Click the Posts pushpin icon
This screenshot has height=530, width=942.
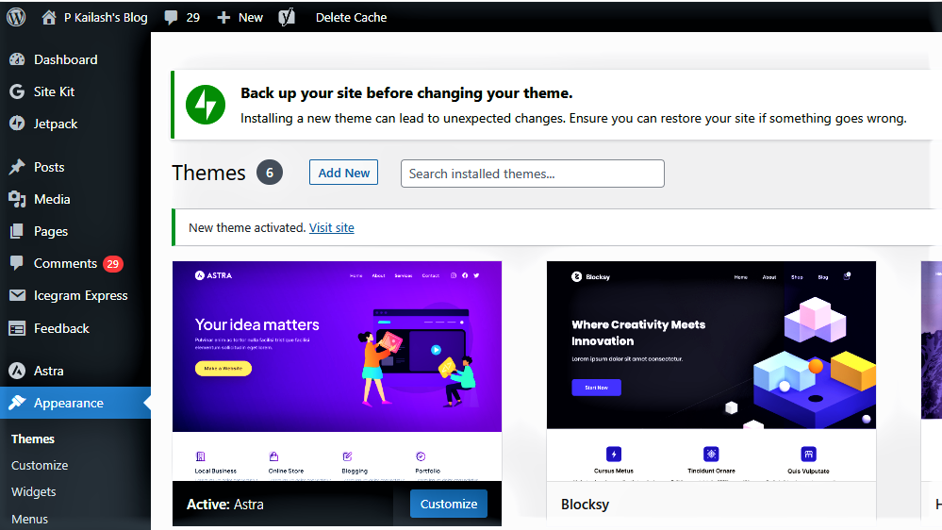[17, 167]
